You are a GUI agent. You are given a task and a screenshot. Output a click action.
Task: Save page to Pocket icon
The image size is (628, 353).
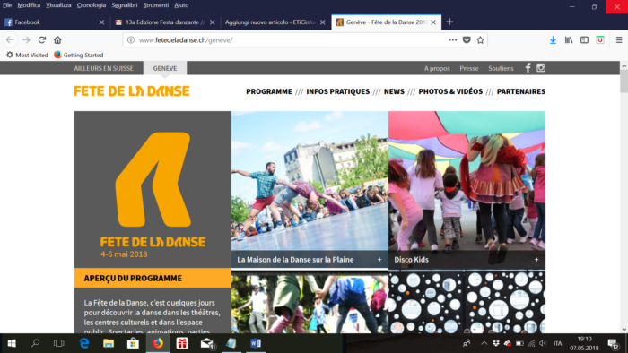pos(467,40)
